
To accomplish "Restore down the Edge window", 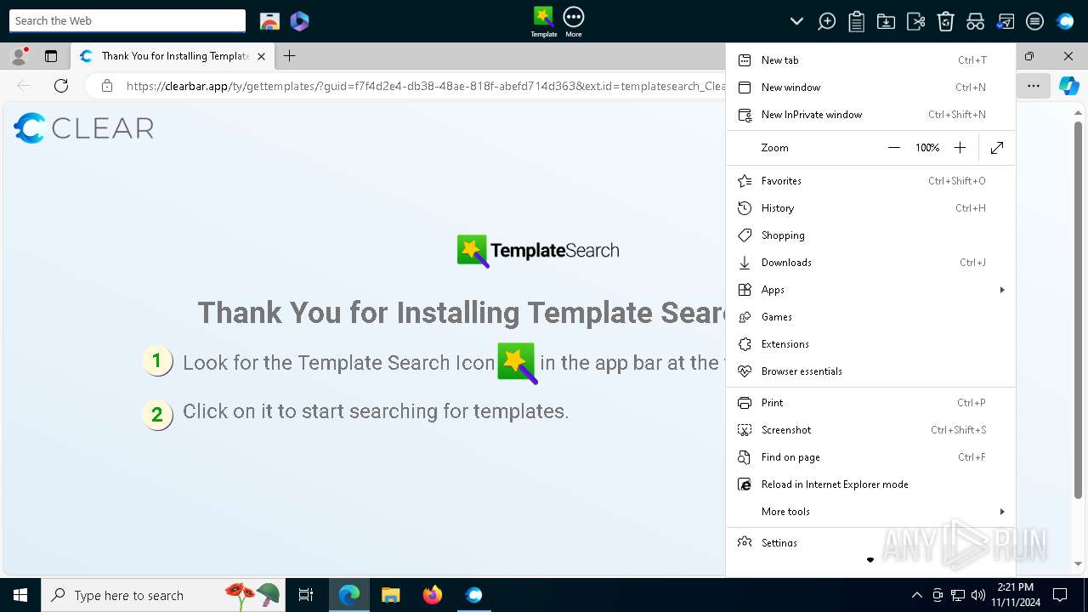I will (x=1029, y=56).
